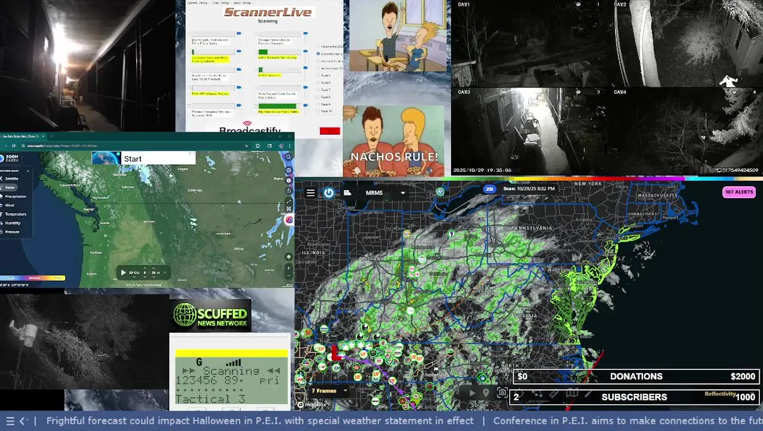This screenshot has height=431, width=763.
Task: Click the Start ad banner
Action: pos(143,158)
